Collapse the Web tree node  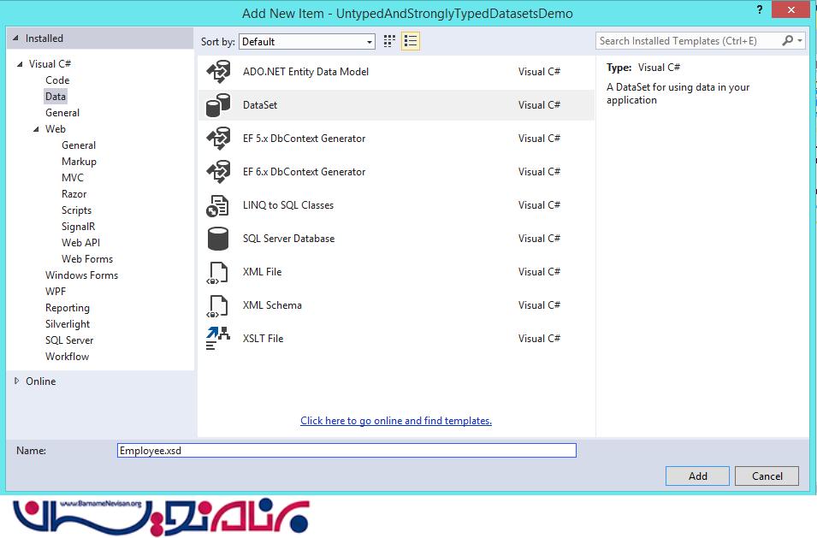[36, 129]
